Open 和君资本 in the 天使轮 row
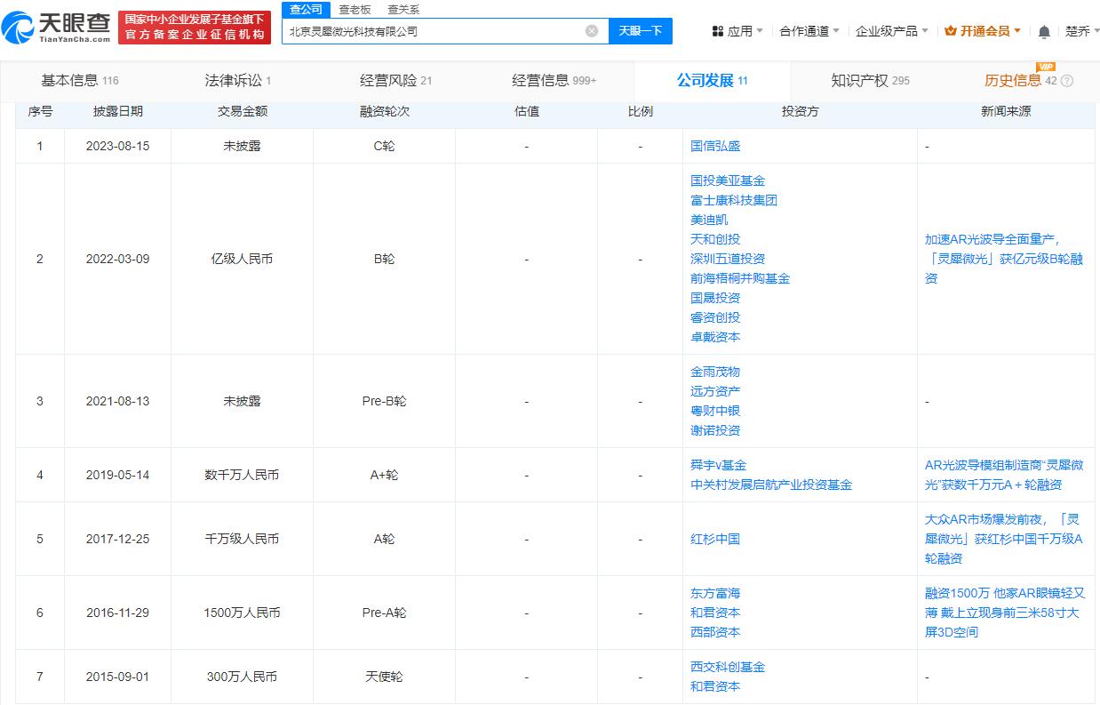This screenshot has height=705, width=1100. pos(715,686)
